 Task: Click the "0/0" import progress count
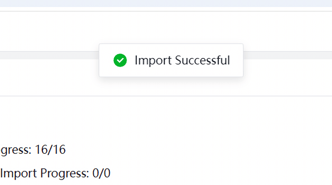pyautogui.click(x=101, y=173)
